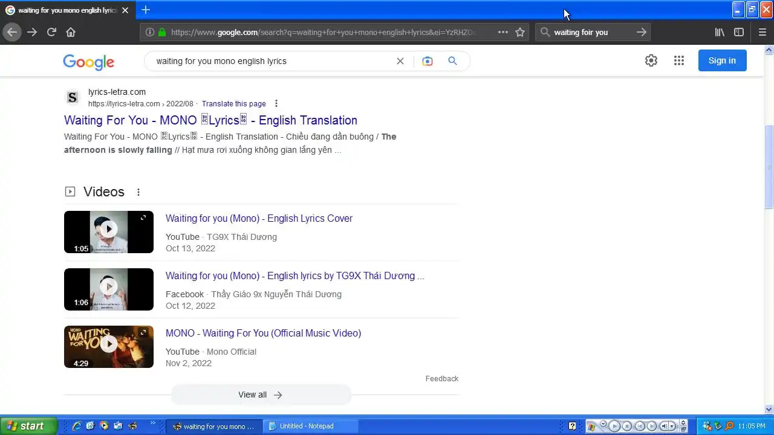
Task: Close the 'waiting for you mono' tab
Action: tap(125, 10)
